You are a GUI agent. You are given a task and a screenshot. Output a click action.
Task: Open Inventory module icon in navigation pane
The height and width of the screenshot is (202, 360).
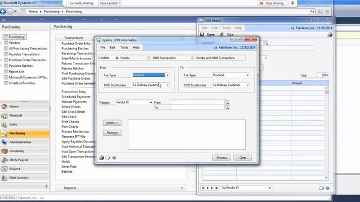point(4,151)
